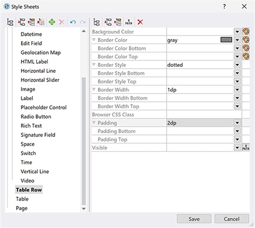Click the Border Width value 1dp
The image size is (255, 228).
(172, 90)
